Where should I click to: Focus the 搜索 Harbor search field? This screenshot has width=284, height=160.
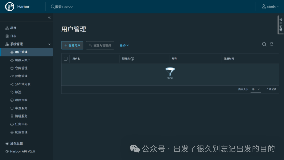point(65,7)
